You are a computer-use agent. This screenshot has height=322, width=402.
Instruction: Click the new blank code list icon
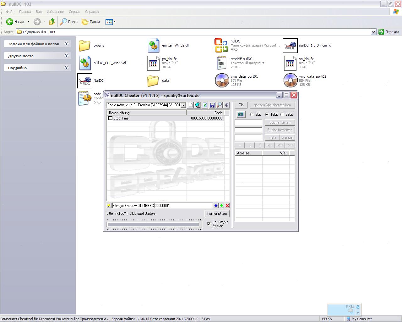coord(190,105)
